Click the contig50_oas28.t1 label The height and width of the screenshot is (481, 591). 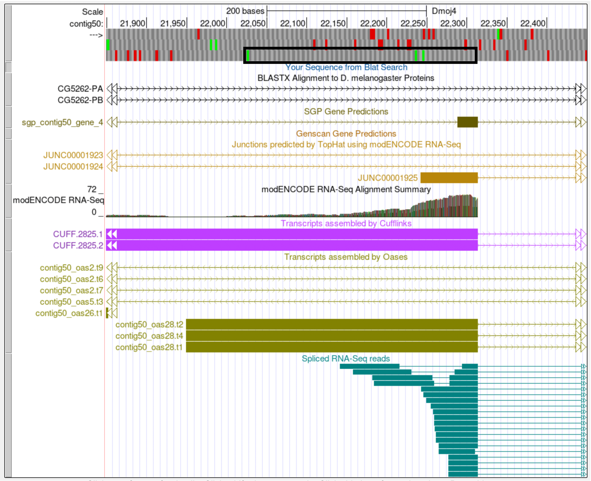tap(149, 347)
